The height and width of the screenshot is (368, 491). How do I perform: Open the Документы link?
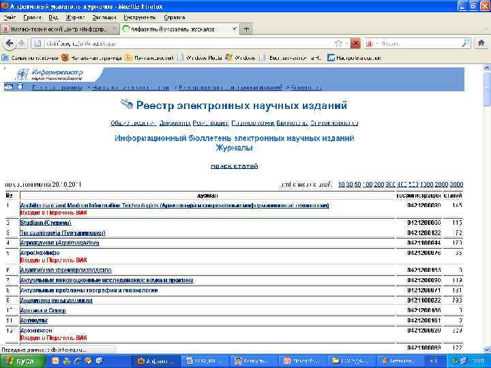point(174,123)
